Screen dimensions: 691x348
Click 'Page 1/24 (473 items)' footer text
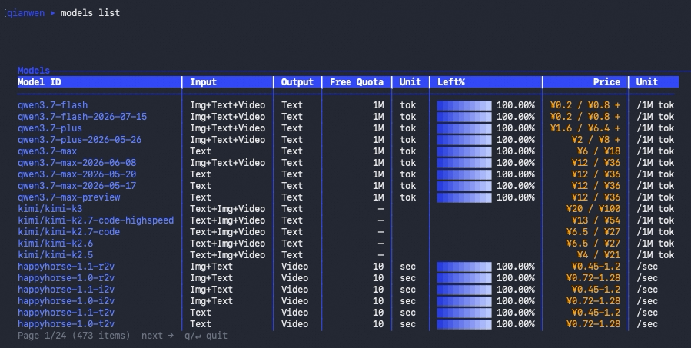[74, 336]
